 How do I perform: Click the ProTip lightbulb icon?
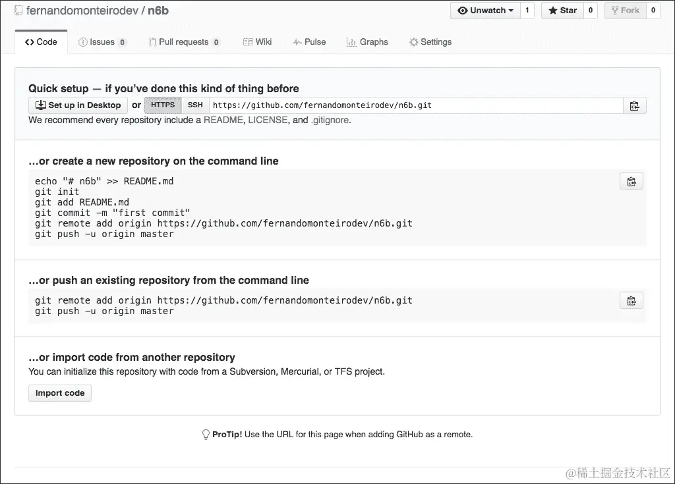[206, 434]
